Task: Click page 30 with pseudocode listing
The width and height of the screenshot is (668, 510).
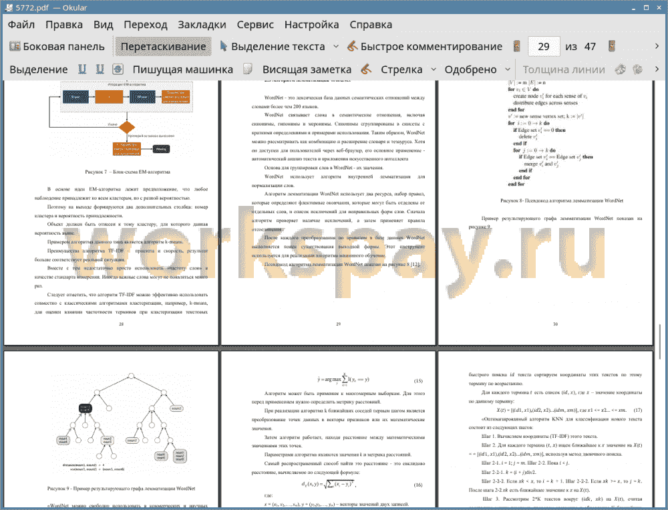Action: click(x=545, y=213)
